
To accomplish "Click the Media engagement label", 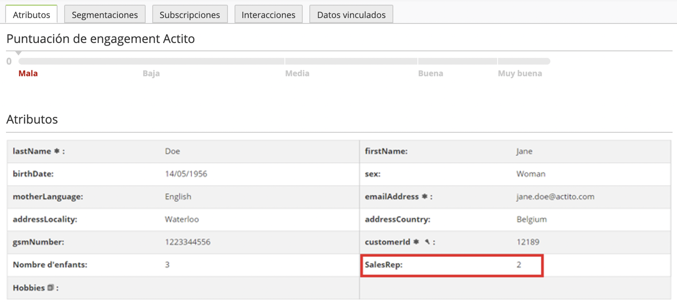I will (x=297, y=73).
